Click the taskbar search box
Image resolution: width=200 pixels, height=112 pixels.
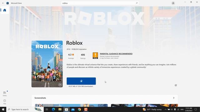(x=25, y=109)
